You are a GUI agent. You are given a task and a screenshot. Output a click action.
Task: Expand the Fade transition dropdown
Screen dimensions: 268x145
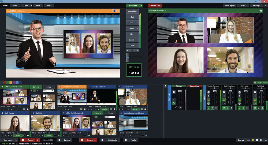click(x=138, y=23)
